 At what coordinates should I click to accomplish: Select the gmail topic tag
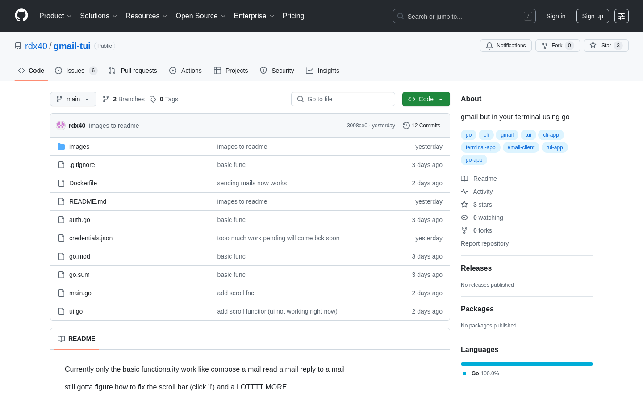point(507,135)
